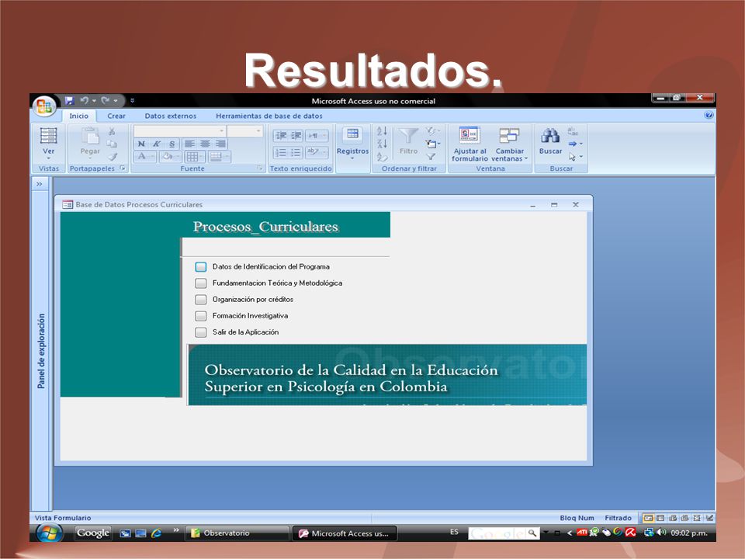Save using the quick access toolbar icon

[x=69, y=100]
